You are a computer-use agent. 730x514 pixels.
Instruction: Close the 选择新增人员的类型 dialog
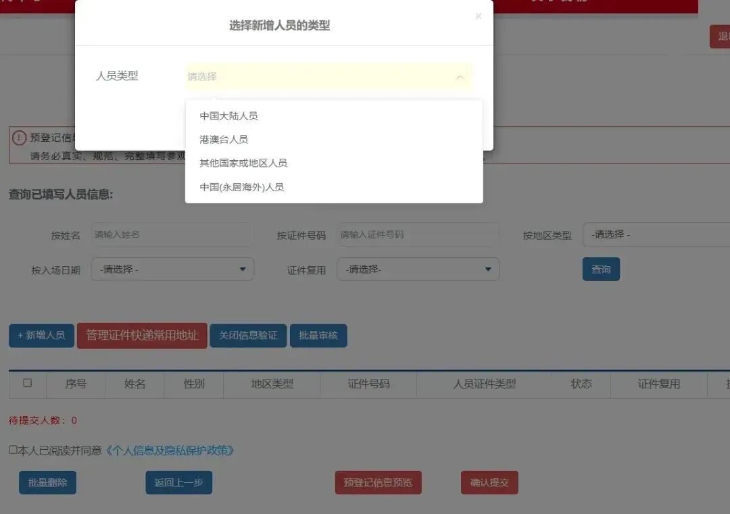tap(478, 16)
